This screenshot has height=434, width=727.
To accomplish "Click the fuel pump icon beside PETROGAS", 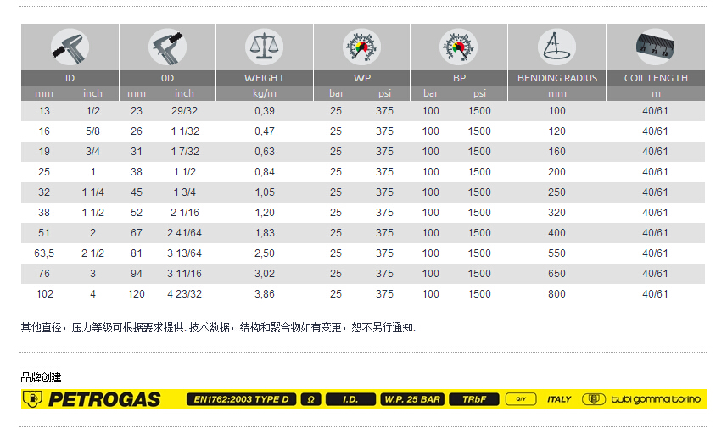I will 32,399.
